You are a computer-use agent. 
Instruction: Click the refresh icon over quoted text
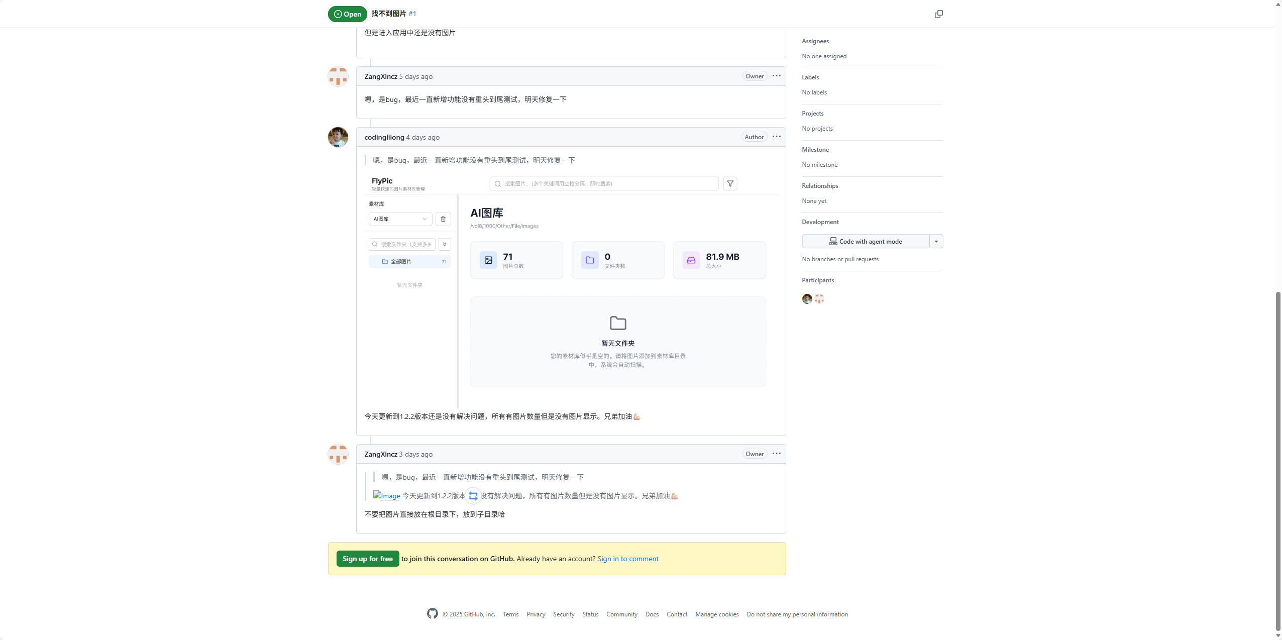(473, 496)
